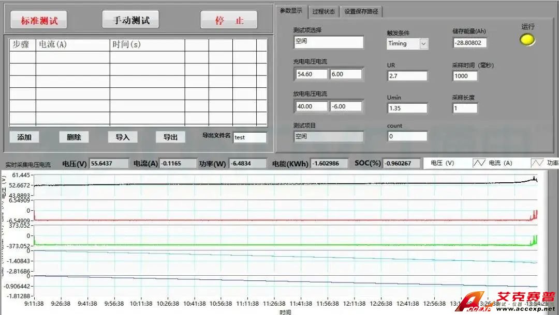Expand the 触发条件 Timing dropdown arrow

coord(423,44)
